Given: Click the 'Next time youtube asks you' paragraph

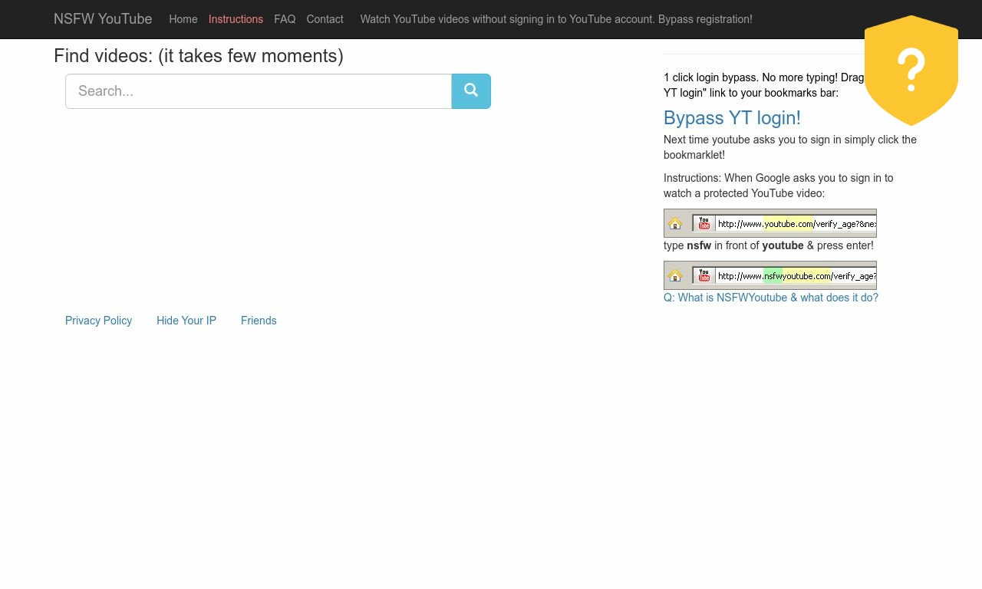Looking at the screenshot, I should (x=790, y=147).
